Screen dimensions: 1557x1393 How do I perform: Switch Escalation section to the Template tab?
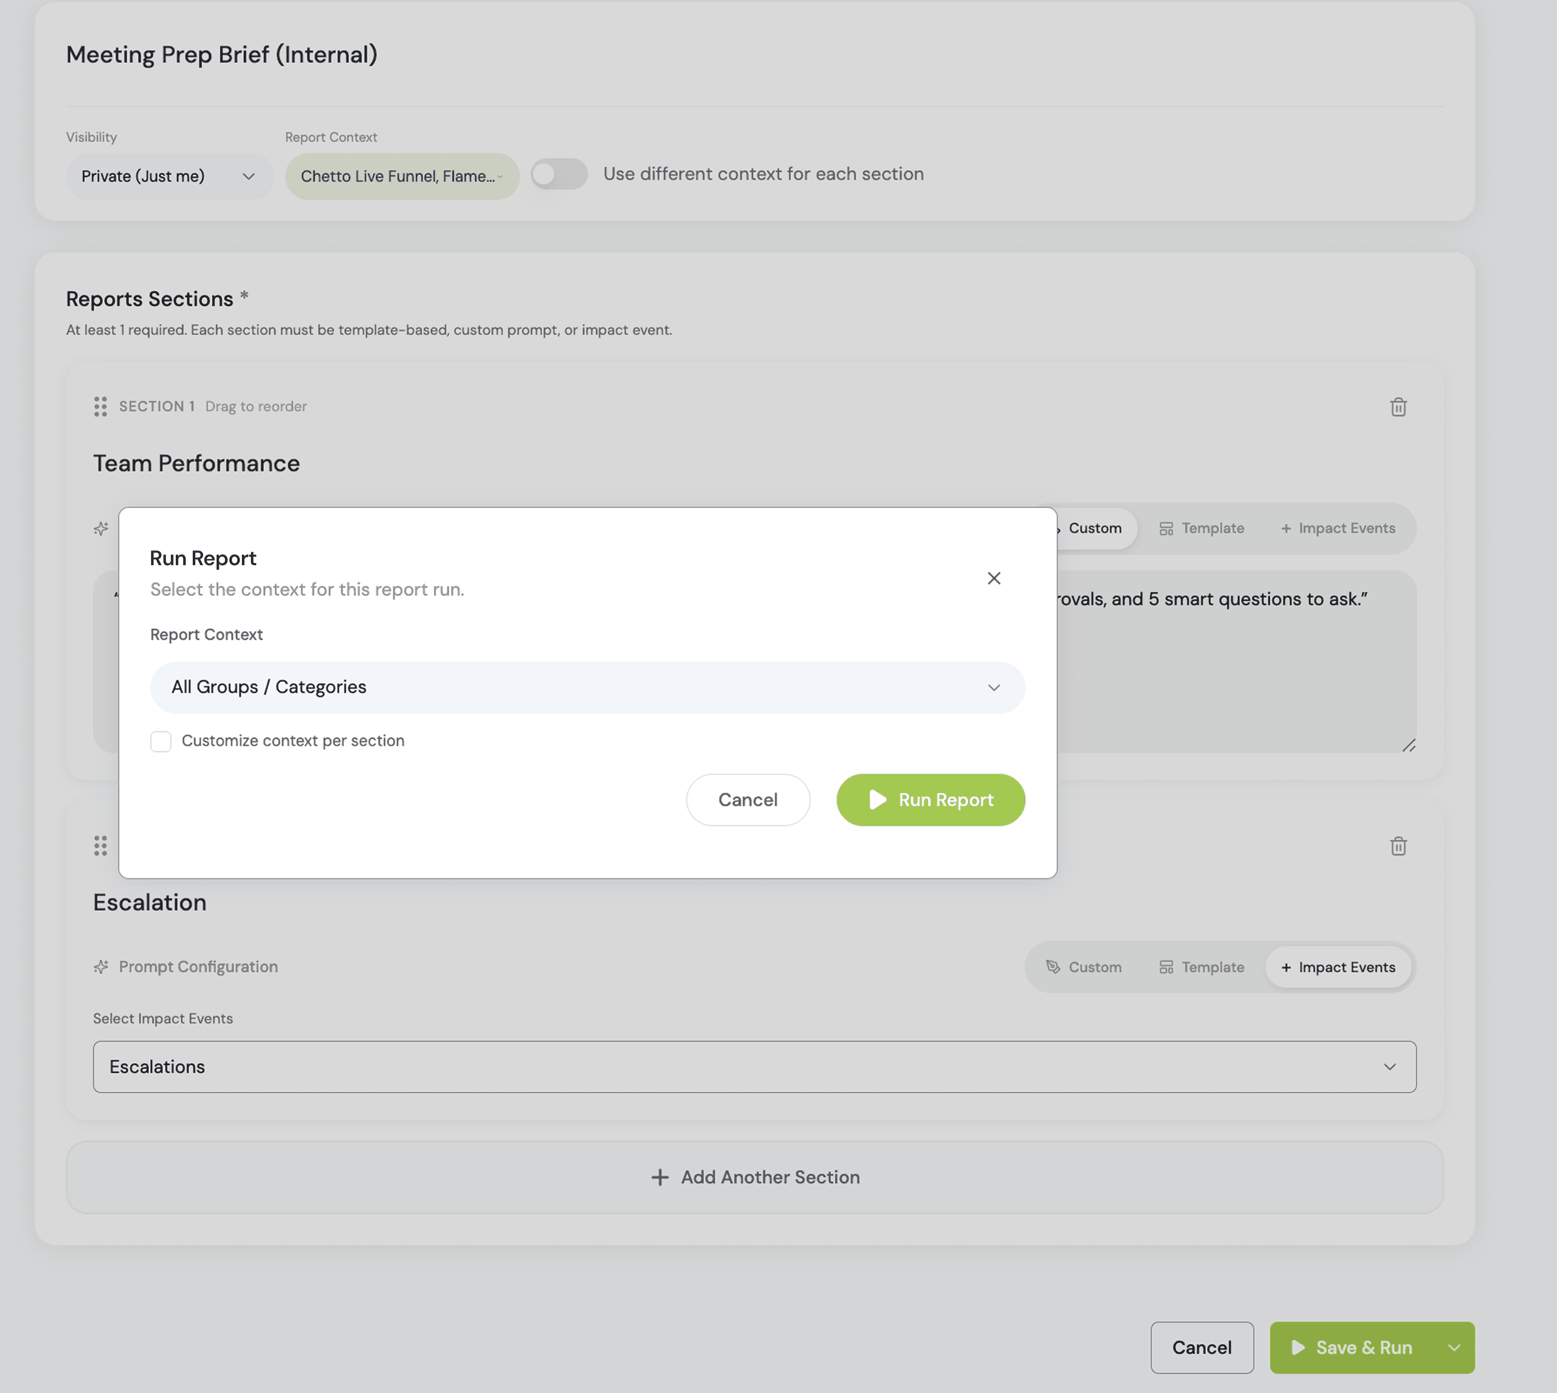point(1201,967)
